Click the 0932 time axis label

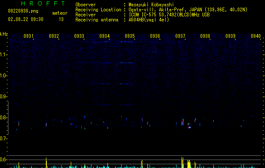click(54, 36)
